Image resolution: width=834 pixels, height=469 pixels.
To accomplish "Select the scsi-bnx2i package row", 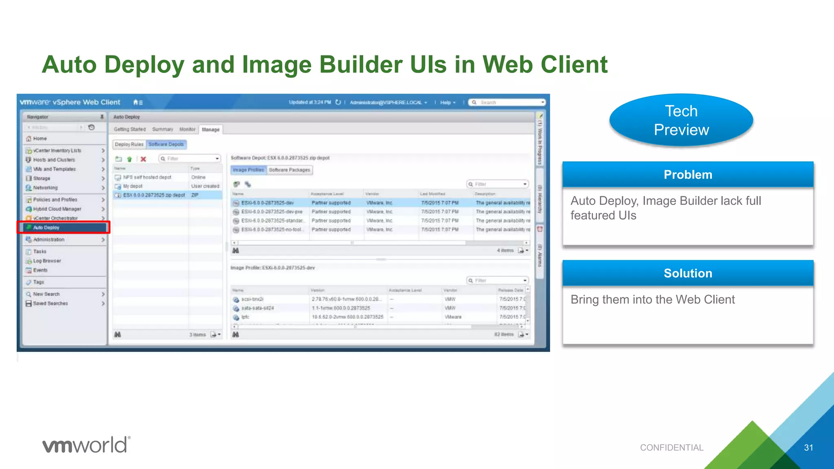I will click(379, 299).
